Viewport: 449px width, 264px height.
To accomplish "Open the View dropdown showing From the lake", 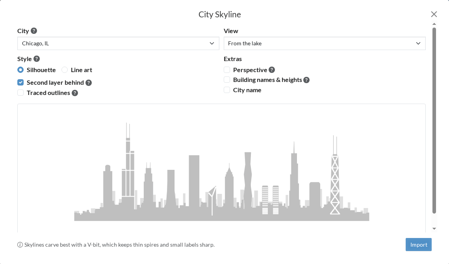I will pyautogui.click(x=325, y=43).
